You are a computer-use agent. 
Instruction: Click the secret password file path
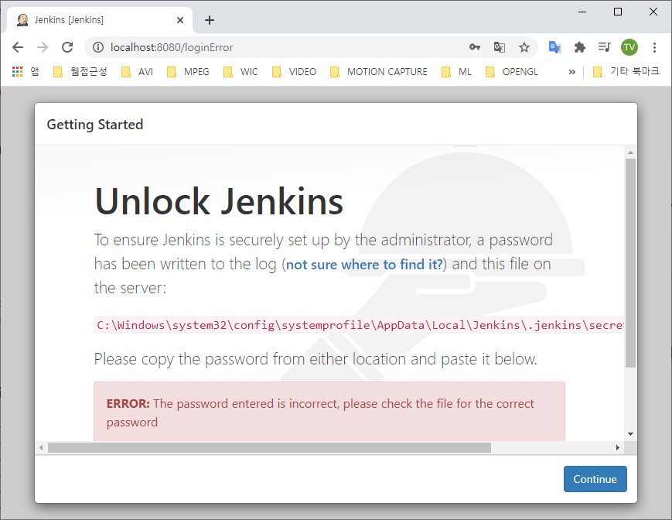coord(359,325)
